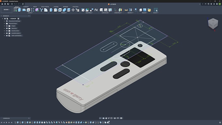Expand the Document Settings node
222x125 pixels.
4,21
